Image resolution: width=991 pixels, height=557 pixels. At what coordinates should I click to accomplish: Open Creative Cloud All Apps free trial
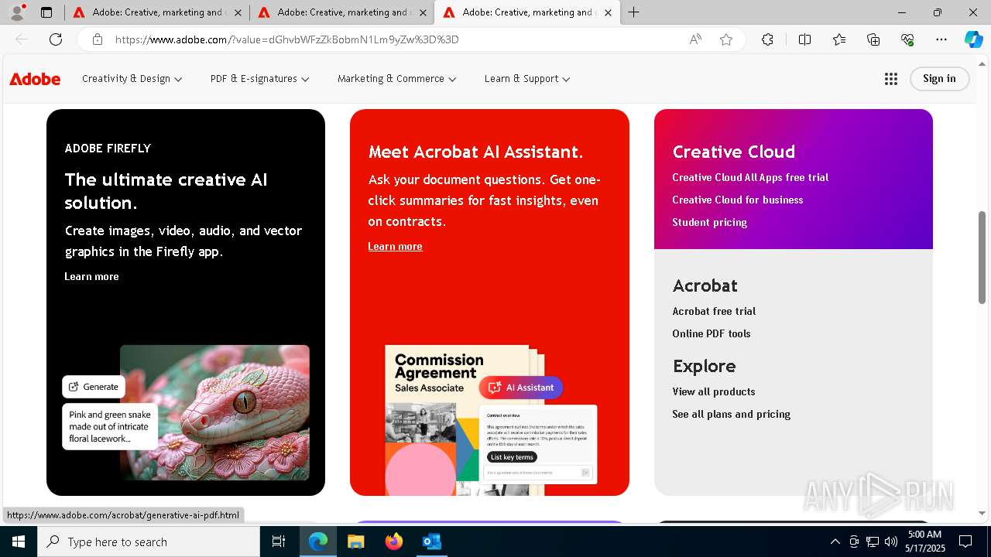coord(750,177)
